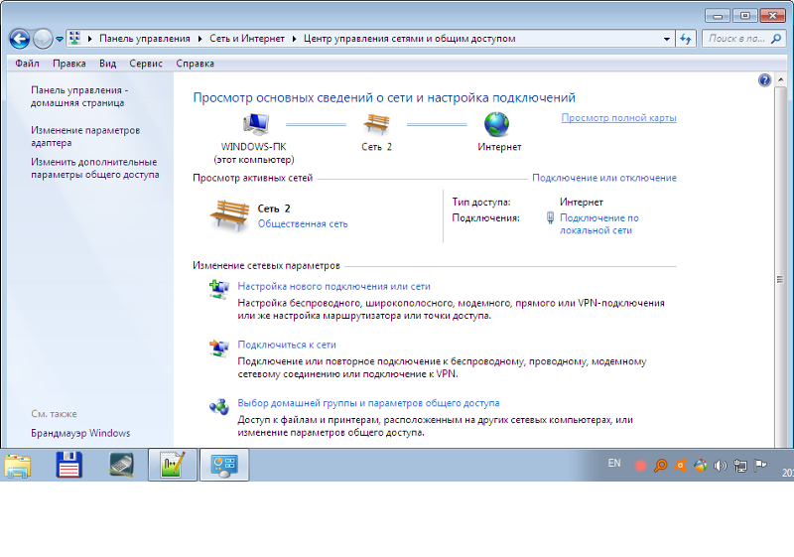This screenshot has height=557, width=794.
Task: Click the scrollbar up arrow
Action: tap(780, 79)
